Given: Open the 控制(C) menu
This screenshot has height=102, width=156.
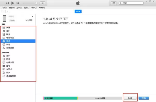Looking at the screenshot, I should coord(27,7).
